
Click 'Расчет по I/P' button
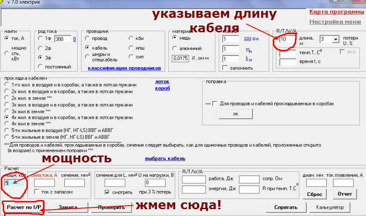coord(24,207)
